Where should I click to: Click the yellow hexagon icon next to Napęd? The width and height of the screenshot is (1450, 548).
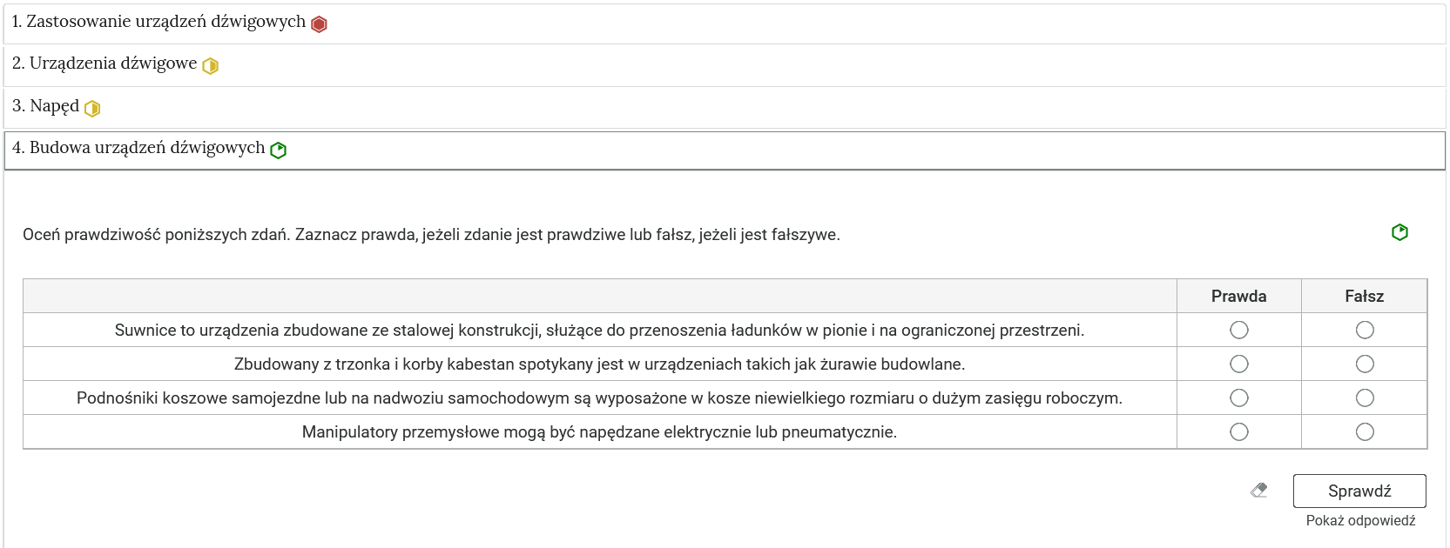92,108
